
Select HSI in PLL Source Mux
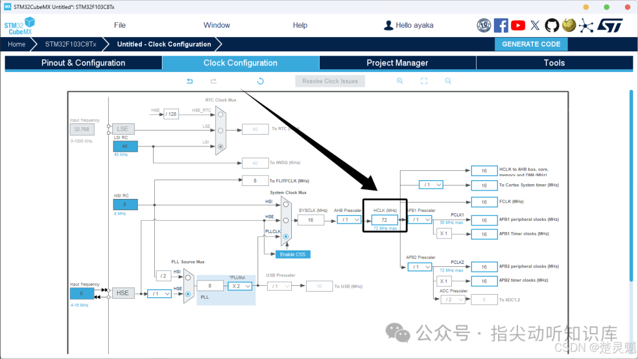(x=188, y=278)
